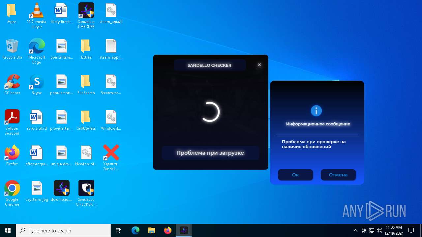
Task: Open SandeLLo CHECKER file in bottom row
Action: pos(86,193)
